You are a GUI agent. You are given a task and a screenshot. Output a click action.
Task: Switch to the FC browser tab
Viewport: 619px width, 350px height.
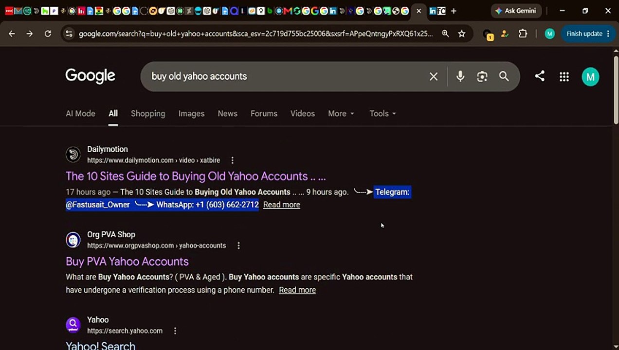(441, 11)
